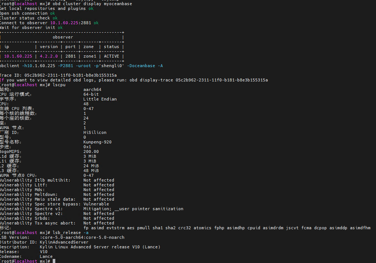
Task: Click the 'status' column header
Action: tap(112, 47)
